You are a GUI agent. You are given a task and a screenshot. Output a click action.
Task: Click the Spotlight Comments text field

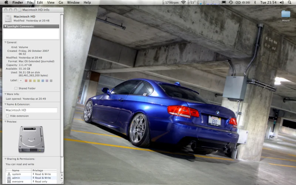click(31, 34)
